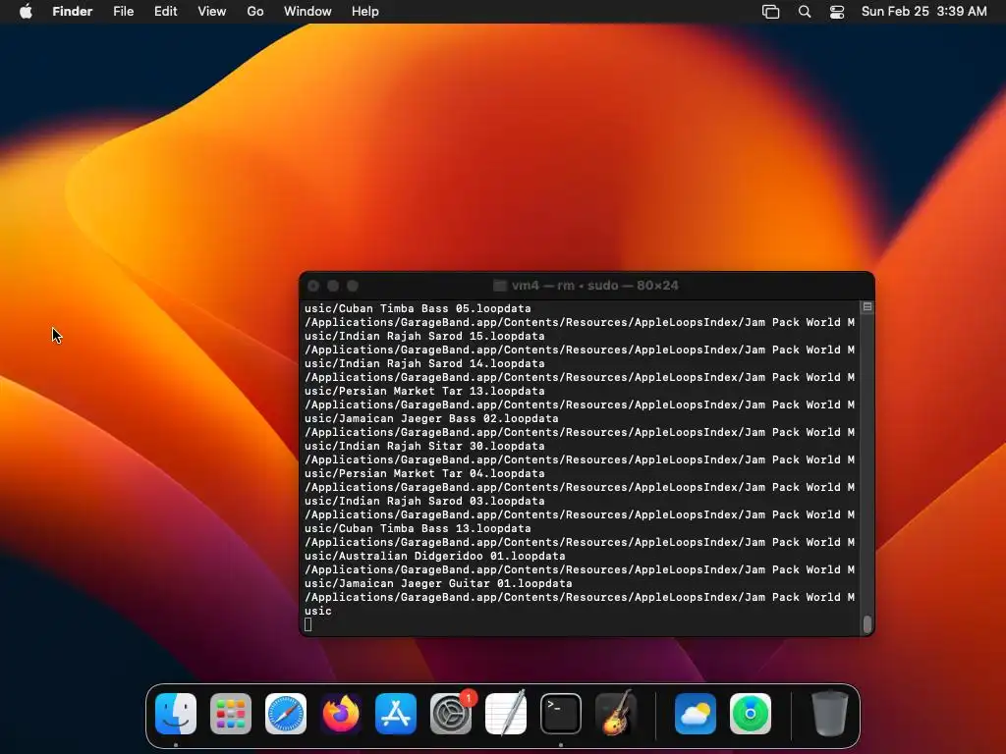Click the Terminal cursor on last line
The width and height of the screenshot is (1006, 754).
(x=307, y=624)
